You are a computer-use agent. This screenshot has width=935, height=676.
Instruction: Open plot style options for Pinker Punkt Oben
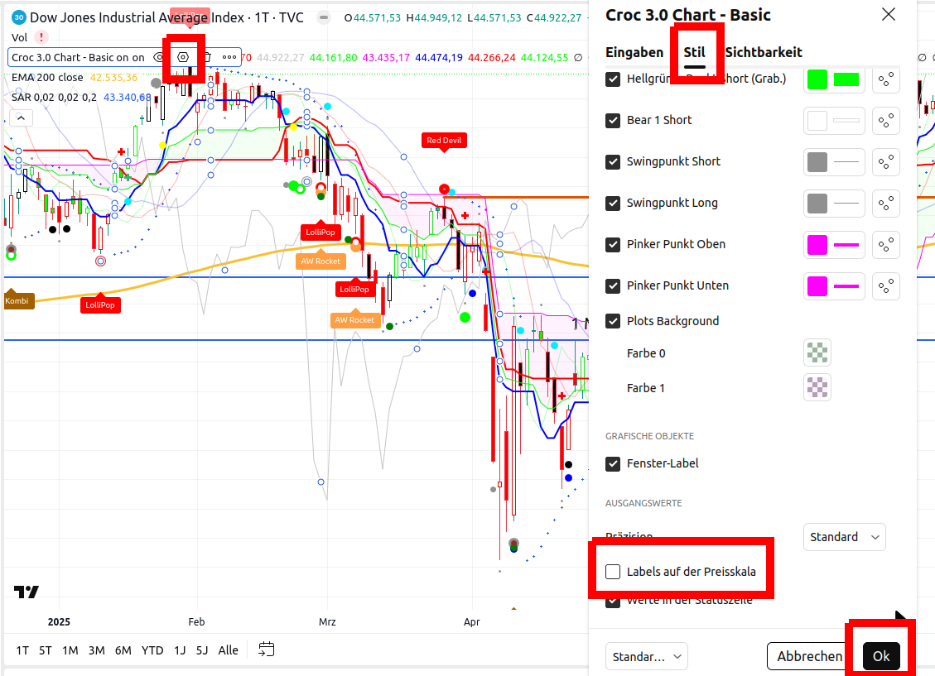(x=885, y=245)
